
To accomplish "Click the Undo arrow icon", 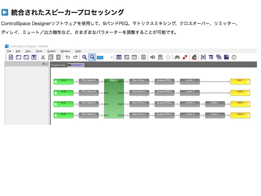I will point(68,57).
